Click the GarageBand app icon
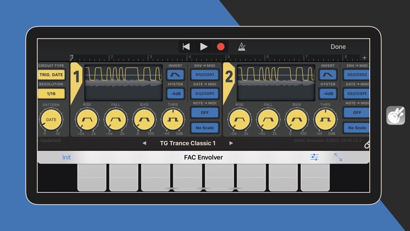Viewport: 410px width, 231px height. (396, 116)
